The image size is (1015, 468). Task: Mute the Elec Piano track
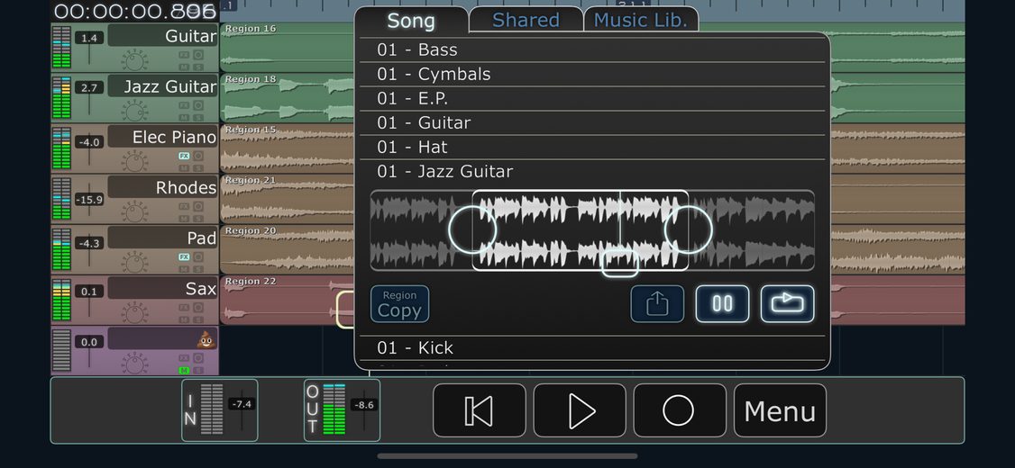(184, 168)
